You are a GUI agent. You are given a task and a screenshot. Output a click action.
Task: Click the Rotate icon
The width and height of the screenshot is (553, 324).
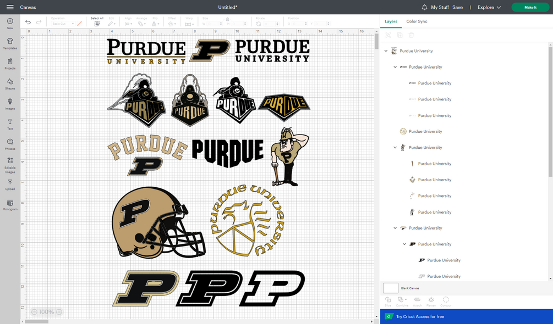(x=259, y=24)
